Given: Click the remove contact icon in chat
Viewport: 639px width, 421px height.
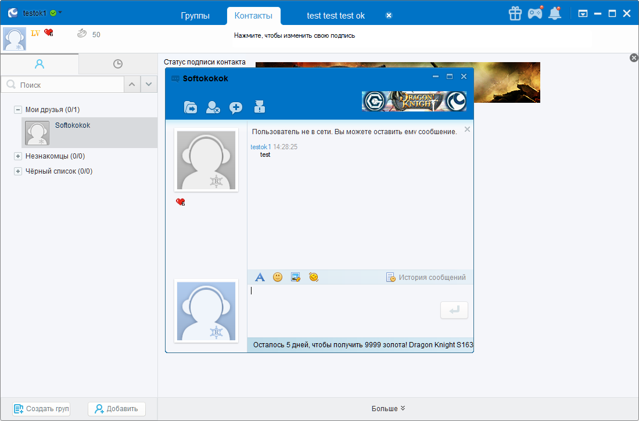Looking at the screenshot, I should (213, 107).
